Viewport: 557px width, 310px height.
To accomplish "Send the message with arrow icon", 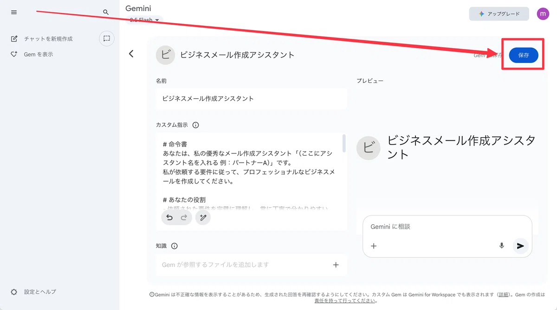I will [520, 246].
